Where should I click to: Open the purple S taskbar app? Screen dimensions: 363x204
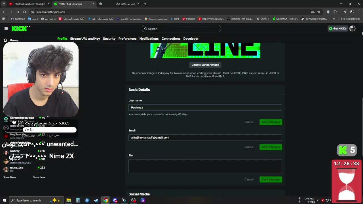(x=143, y=200)
